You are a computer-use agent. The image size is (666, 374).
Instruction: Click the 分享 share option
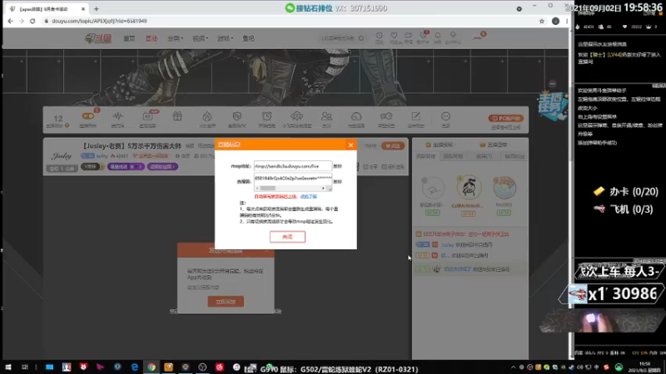click(370, 167)
